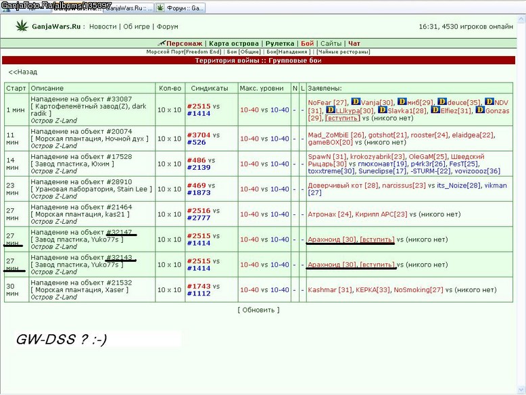Switch to the GanjaWars.Ru browser tab

pyautogui.click(x=128, y=8)
